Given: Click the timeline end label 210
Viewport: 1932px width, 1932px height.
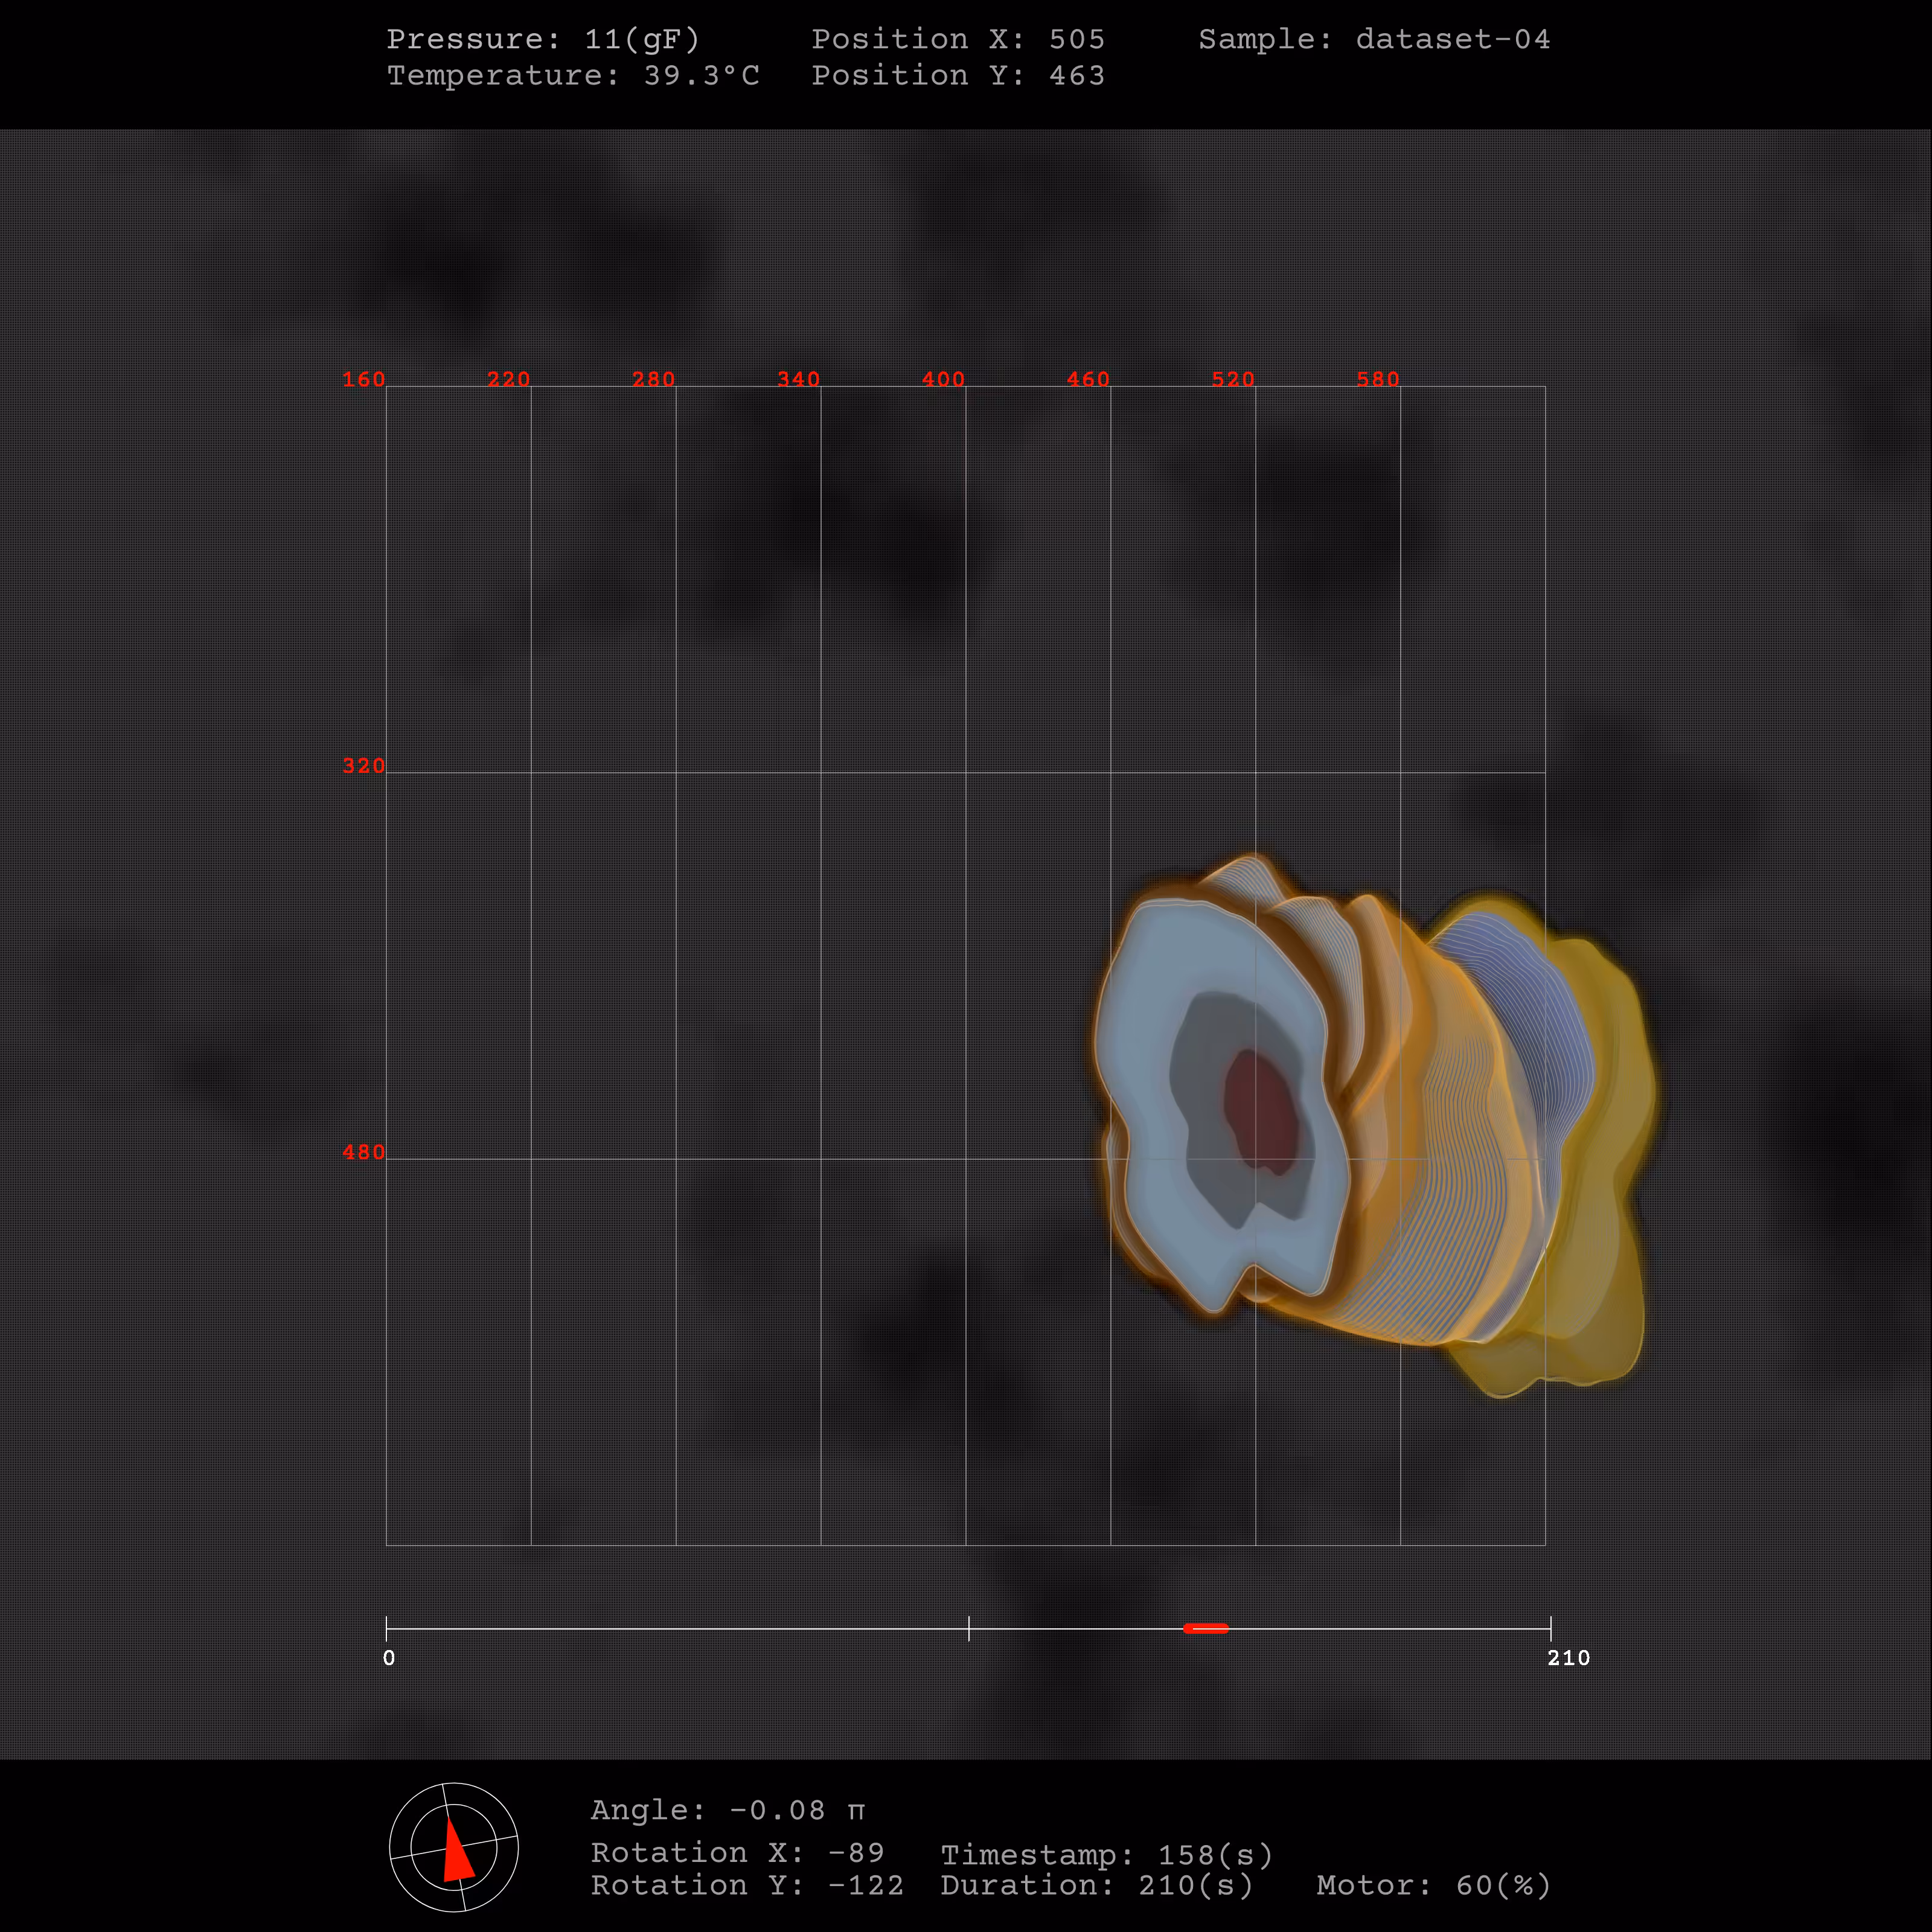Looking at the screenshot, I should tap(1568, 1658).
